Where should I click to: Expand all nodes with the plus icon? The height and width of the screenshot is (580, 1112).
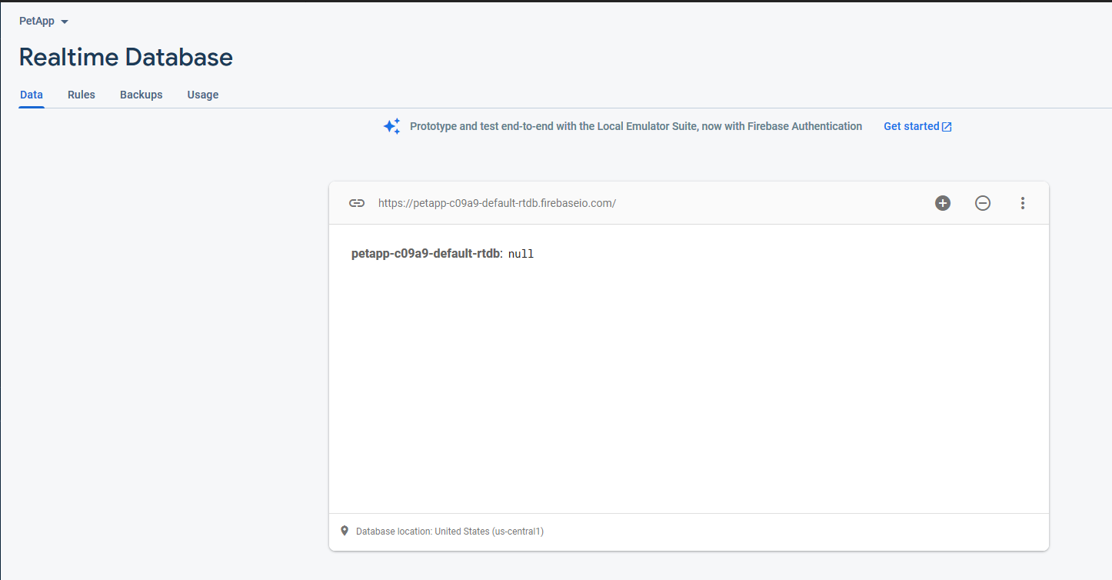tap(943, 203)
